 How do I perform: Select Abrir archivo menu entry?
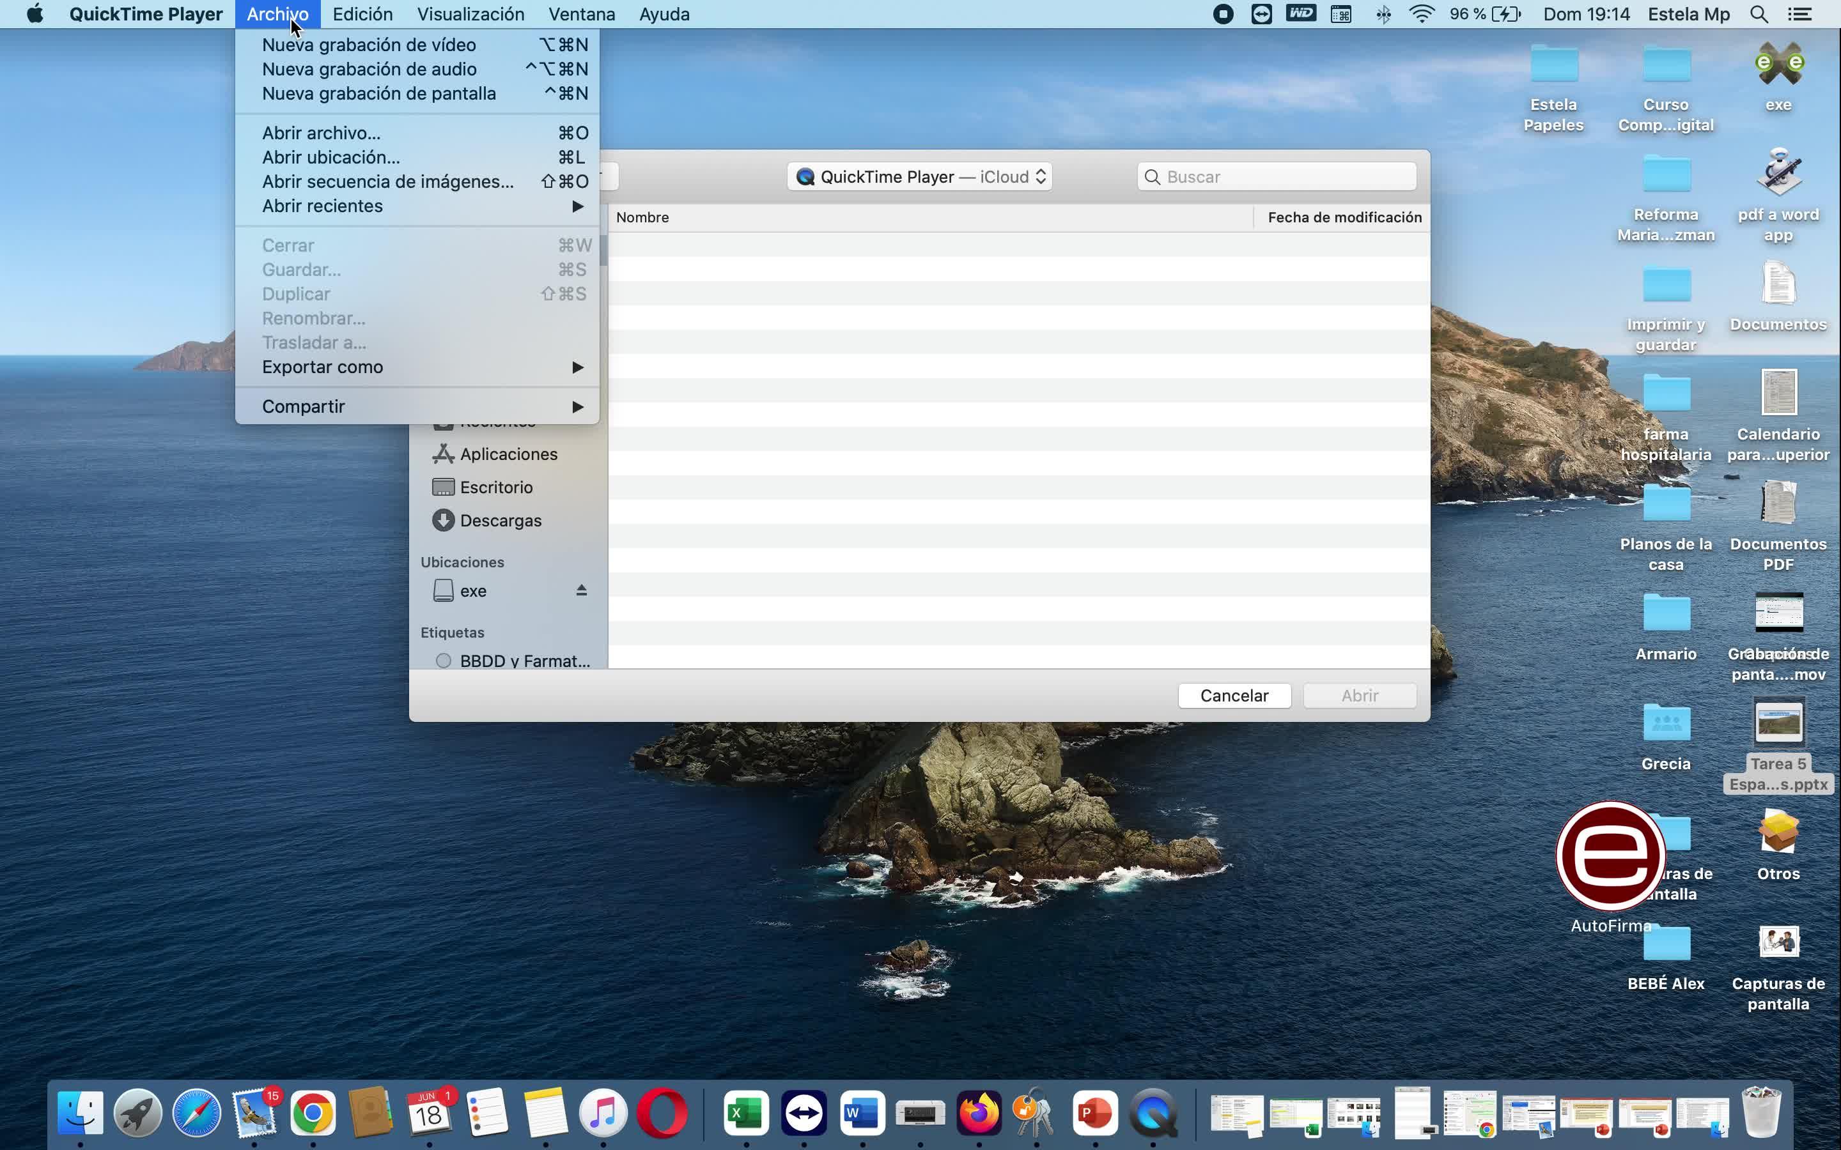tap(321, 133)
